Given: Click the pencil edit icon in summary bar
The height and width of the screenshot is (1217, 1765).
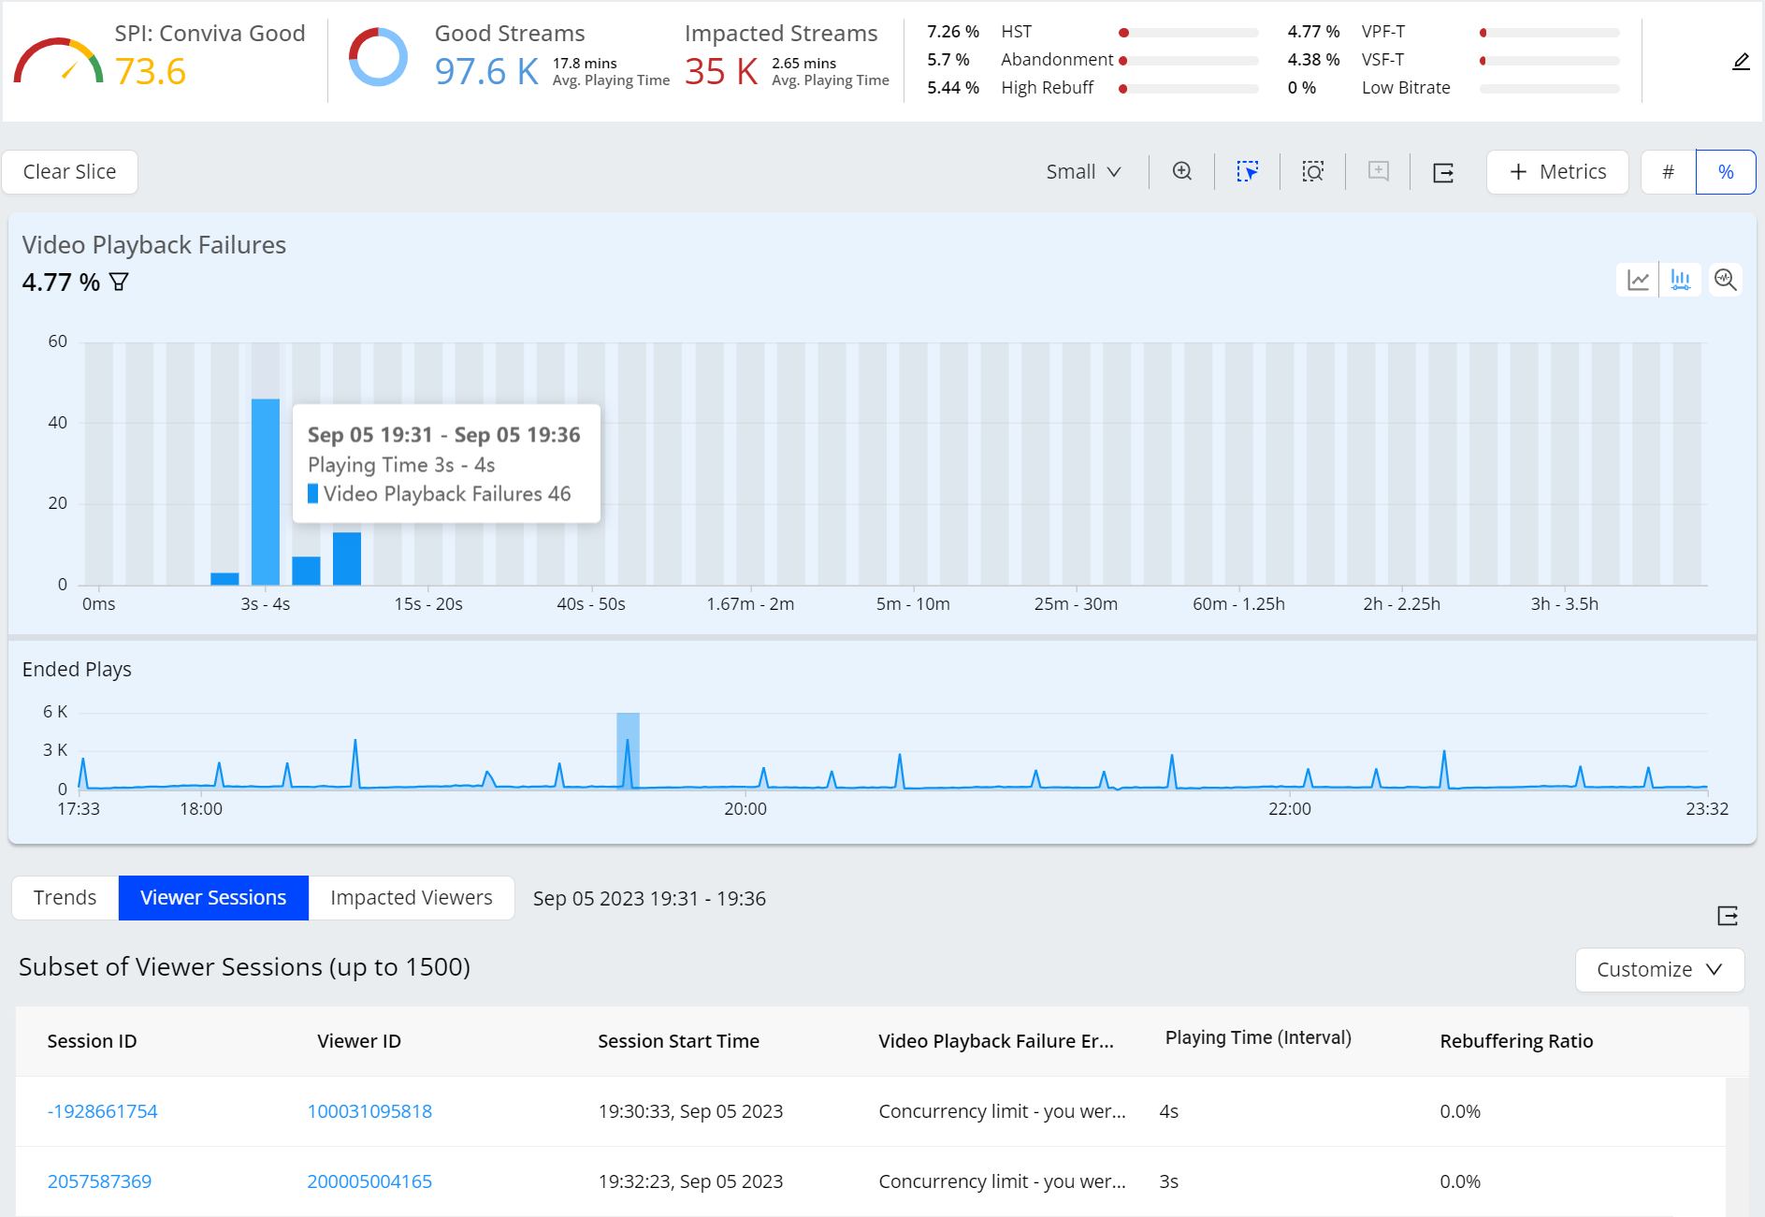Looking at the screenshot, I should (1740, 62).
